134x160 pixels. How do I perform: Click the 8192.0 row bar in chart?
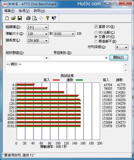click(49, 126)
